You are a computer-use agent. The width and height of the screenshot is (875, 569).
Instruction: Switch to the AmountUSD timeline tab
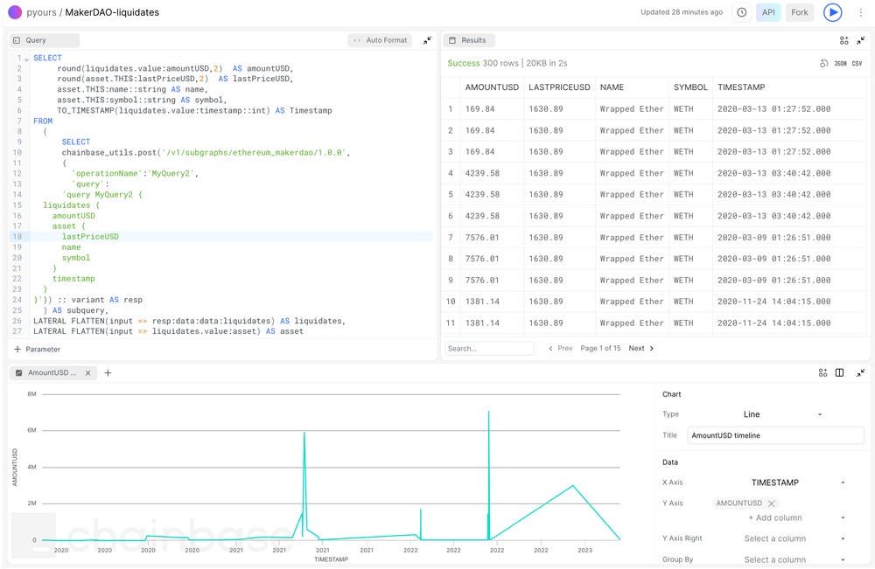(51, 372)
